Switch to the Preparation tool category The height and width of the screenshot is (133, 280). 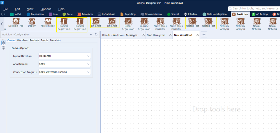[35, 14]
